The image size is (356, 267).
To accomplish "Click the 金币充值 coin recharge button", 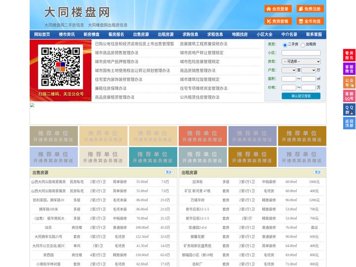I will [x=310, y=21].
